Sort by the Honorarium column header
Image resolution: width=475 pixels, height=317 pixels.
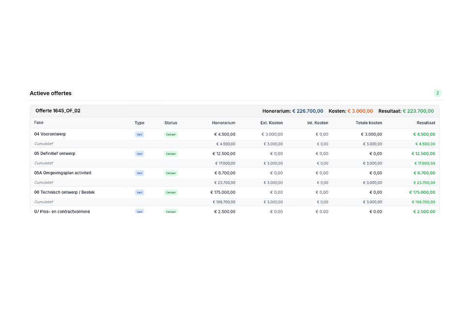223,123
